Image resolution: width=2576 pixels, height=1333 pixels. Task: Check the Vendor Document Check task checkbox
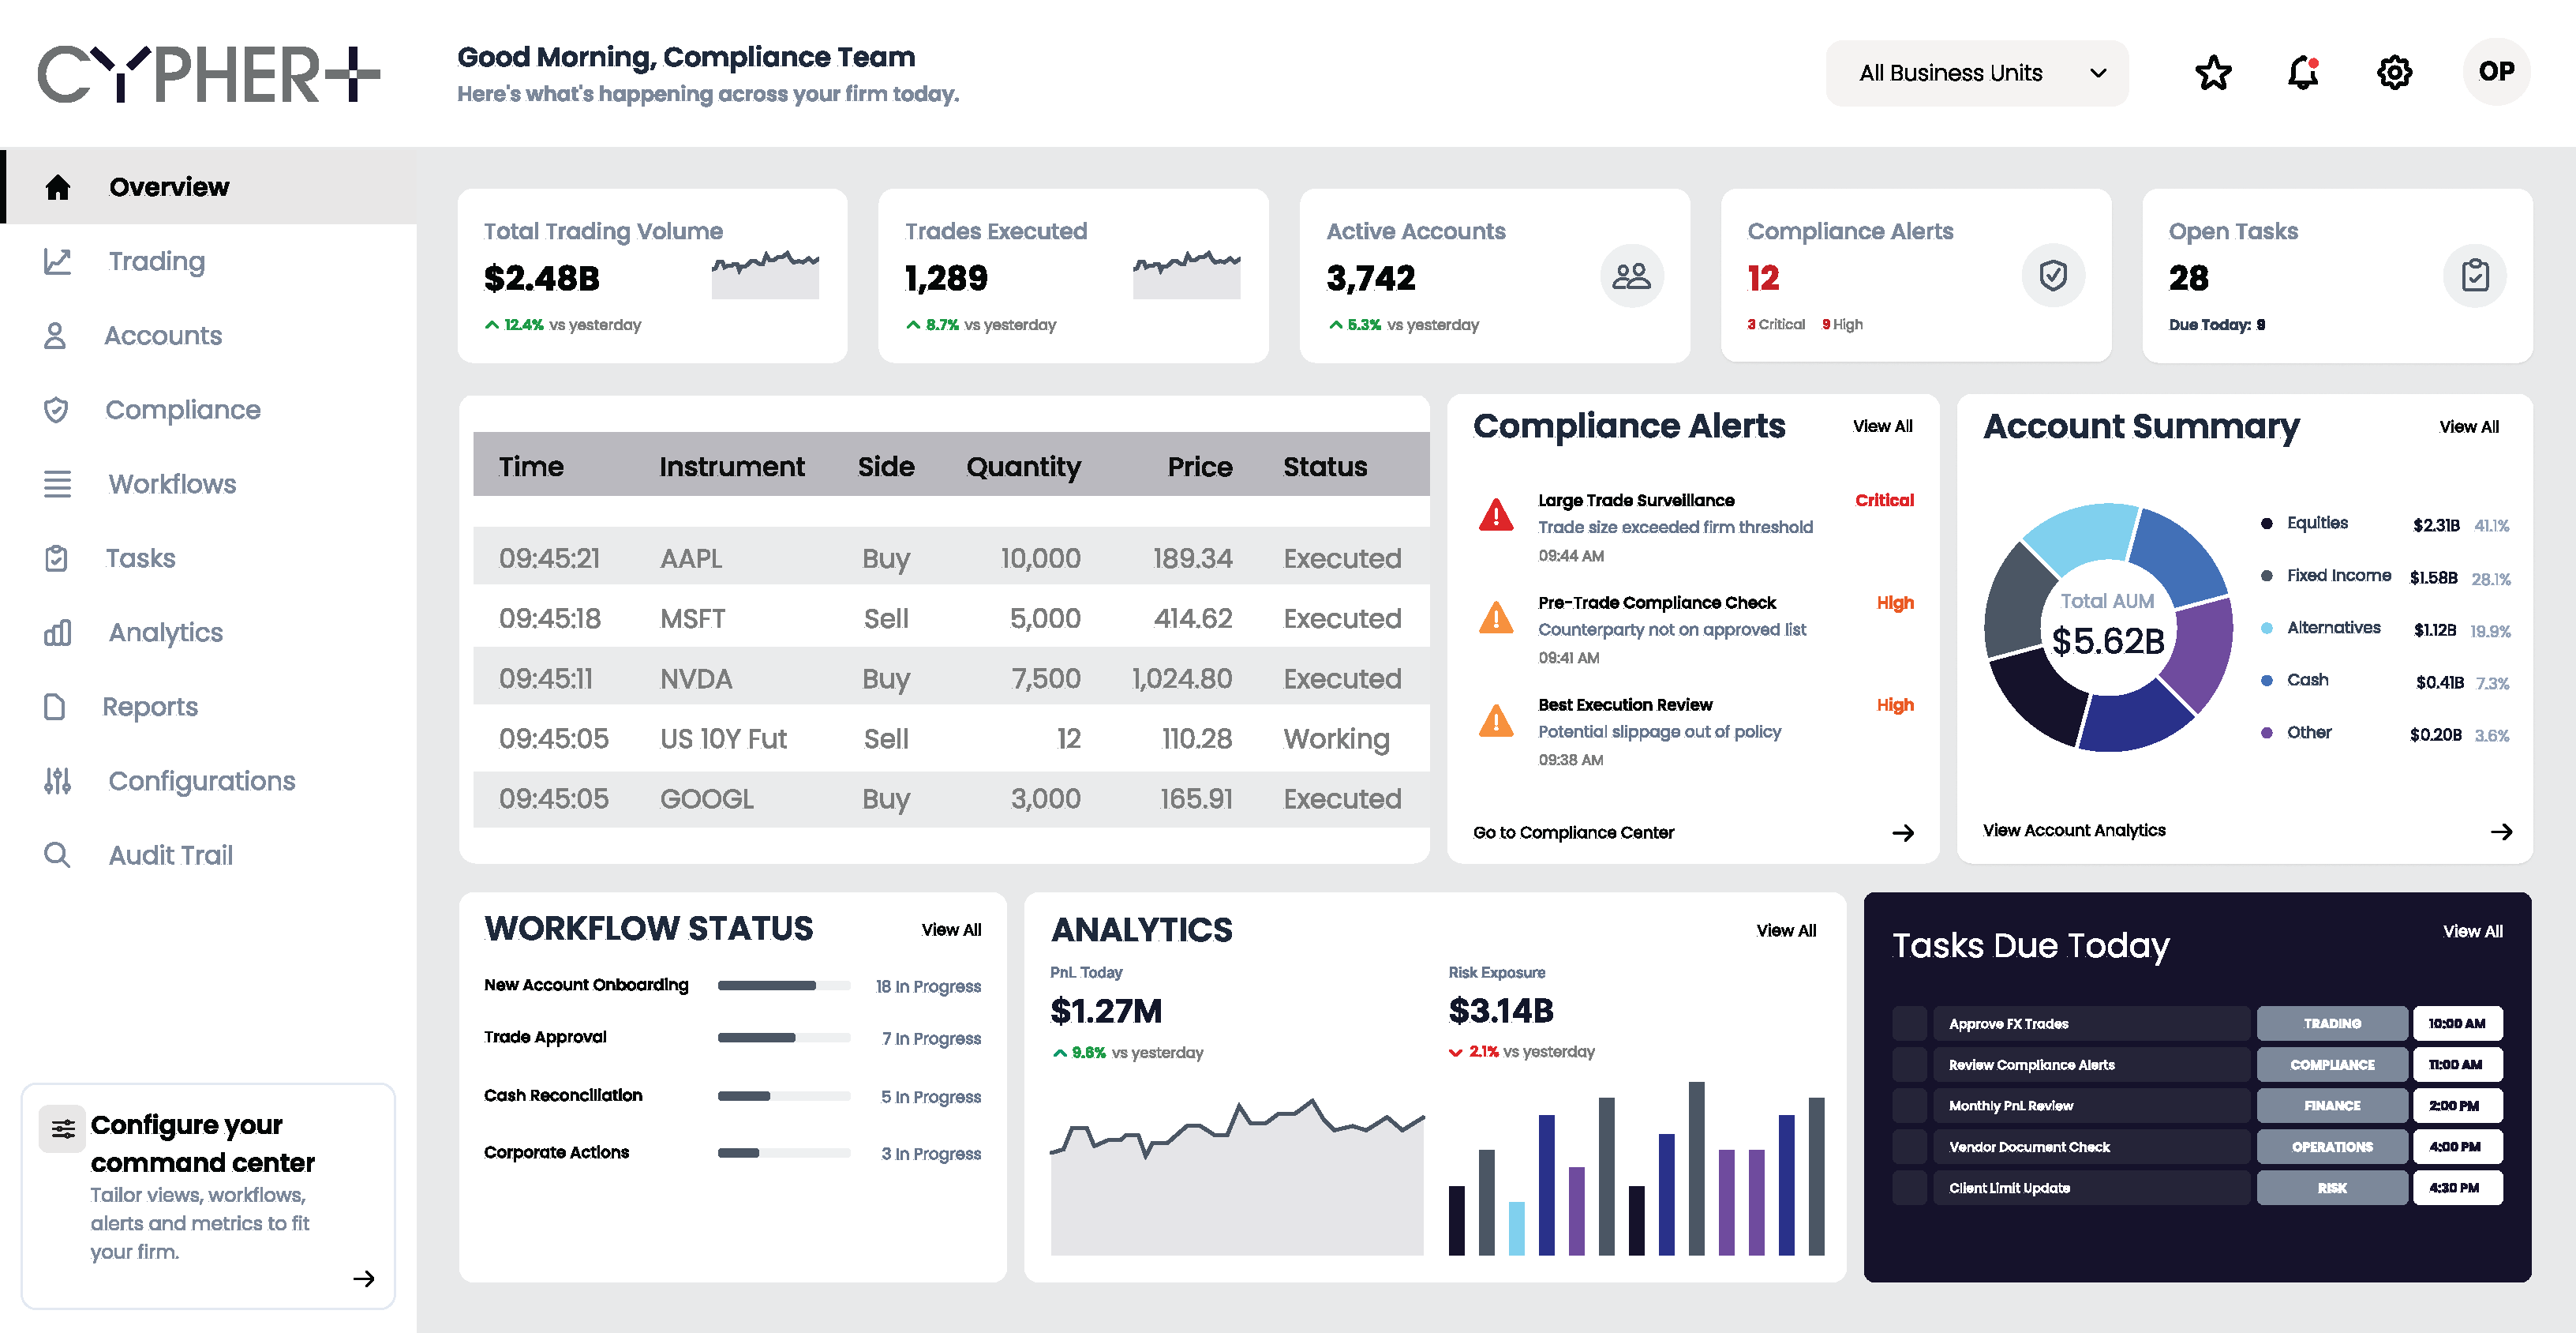coord(1909,1147)
